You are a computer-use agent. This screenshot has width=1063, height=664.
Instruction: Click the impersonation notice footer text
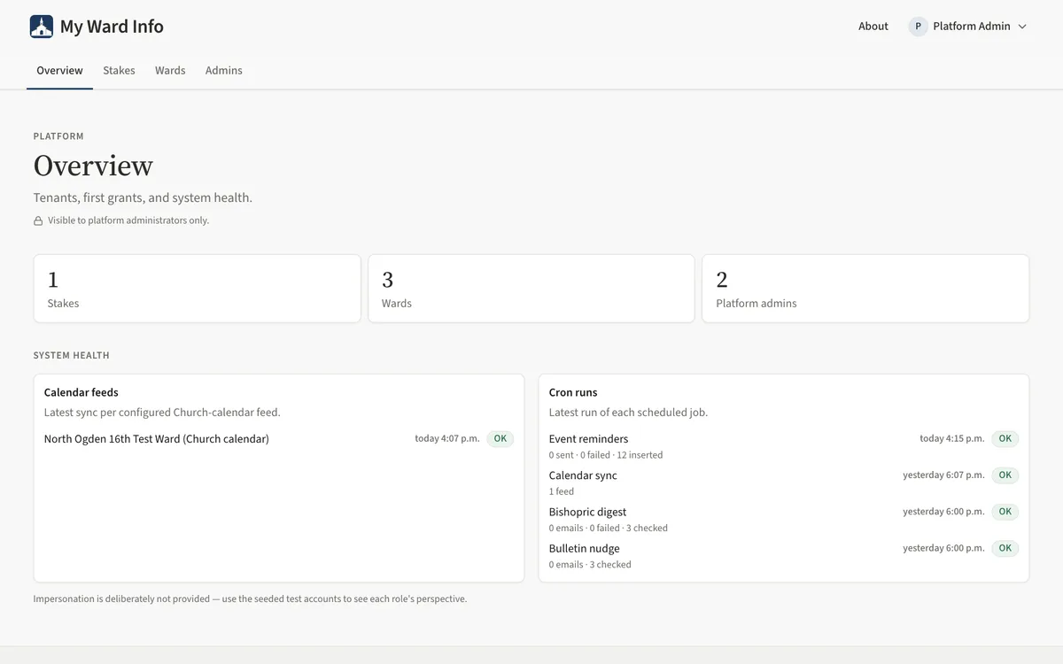250,599
